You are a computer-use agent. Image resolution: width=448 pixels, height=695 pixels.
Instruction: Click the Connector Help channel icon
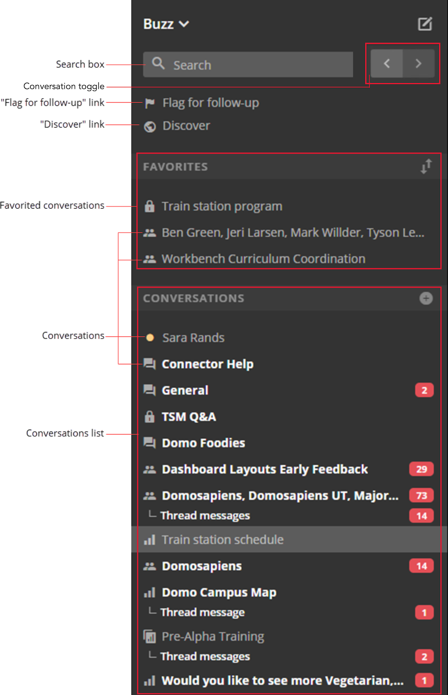149,364
